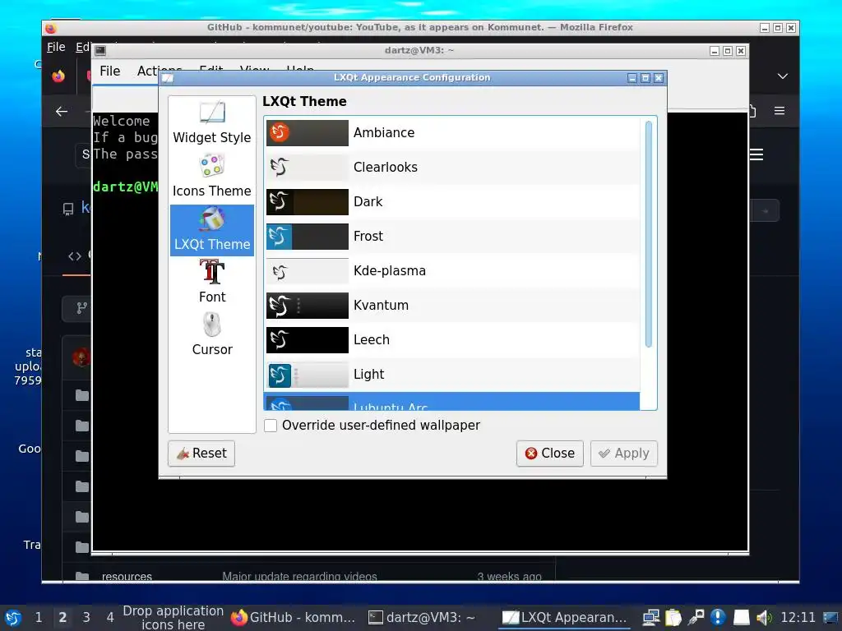Open the network status tray icon
Screen dimensions: 842x631
tap(651, 618)
